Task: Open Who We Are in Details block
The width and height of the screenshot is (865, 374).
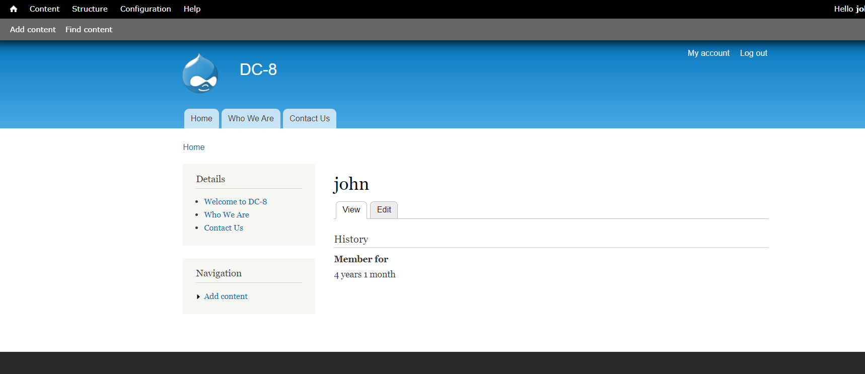Action: 227,214
